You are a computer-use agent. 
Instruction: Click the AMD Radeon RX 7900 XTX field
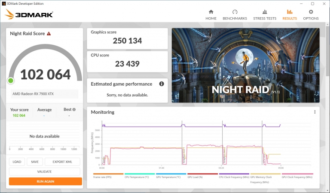point(44,94)
